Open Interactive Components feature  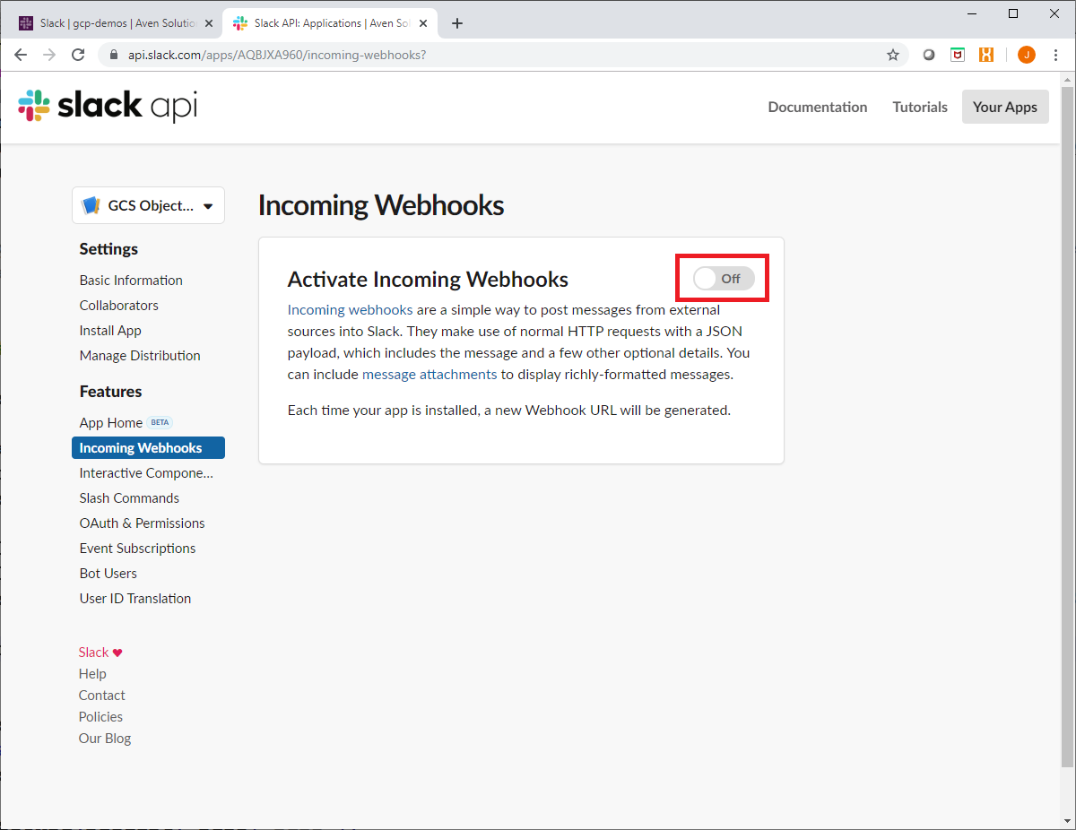pyautogui.click(x=146, y=473)
